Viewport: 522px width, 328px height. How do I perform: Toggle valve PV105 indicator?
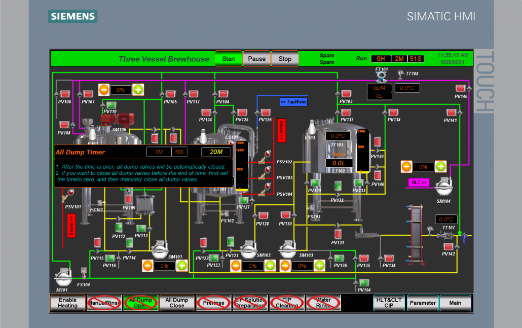click(x=170, y=94)
